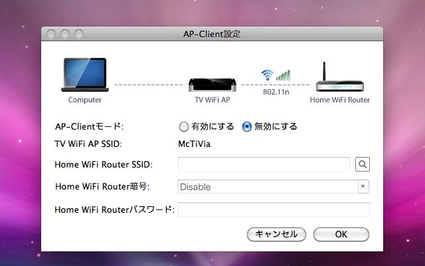Viewport: 425px width, 266px height.
Task: Click the Home WiFi Router SSID label
Action: click(x=104, y=164)
